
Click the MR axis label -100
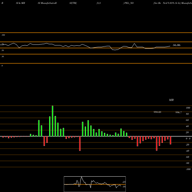pos(188,169)
